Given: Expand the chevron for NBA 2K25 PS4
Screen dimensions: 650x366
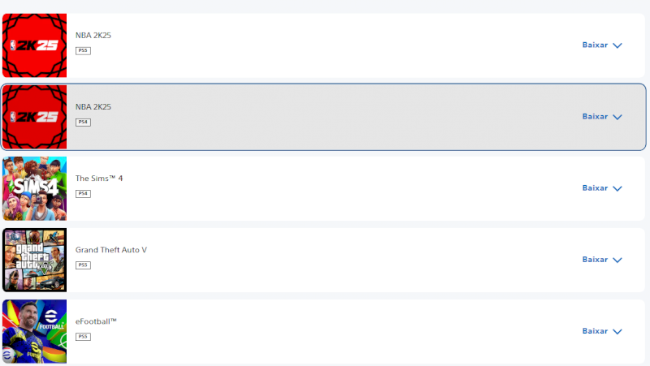Looking at the screenshot, I should pos(617,117).
